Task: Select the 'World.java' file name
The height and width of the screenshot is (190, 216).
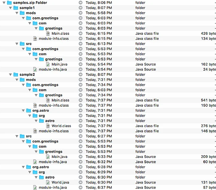Action: point(60,182)
